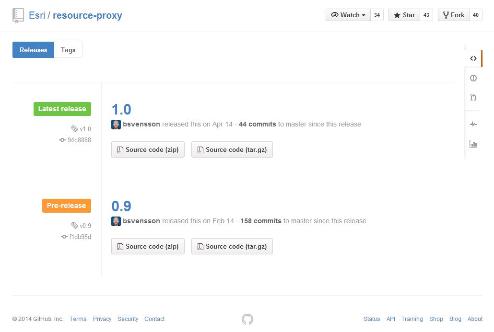Screen dimensions: 494x332
Task: View the 158 commits since release 0.9
Action: point(261,221)
